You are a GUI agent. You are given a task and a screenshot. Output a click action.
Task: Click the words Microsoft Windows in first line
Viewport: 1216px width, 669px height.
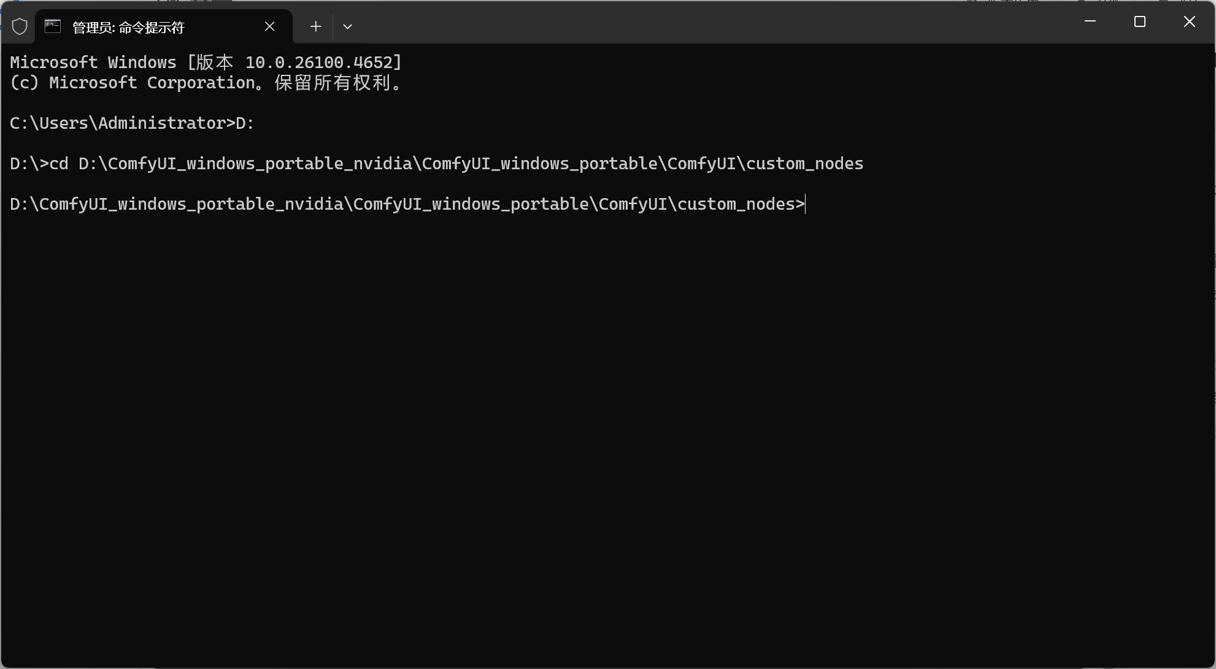[93, 63]
